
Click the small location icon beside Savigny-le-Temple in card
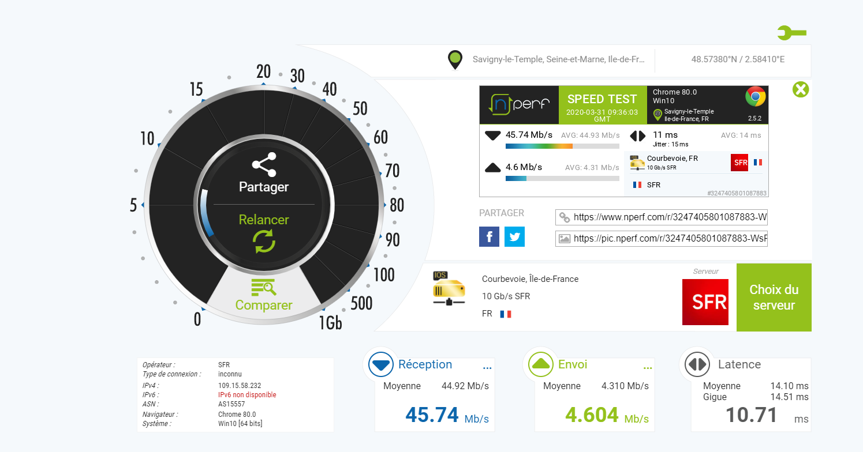[657, 115]
